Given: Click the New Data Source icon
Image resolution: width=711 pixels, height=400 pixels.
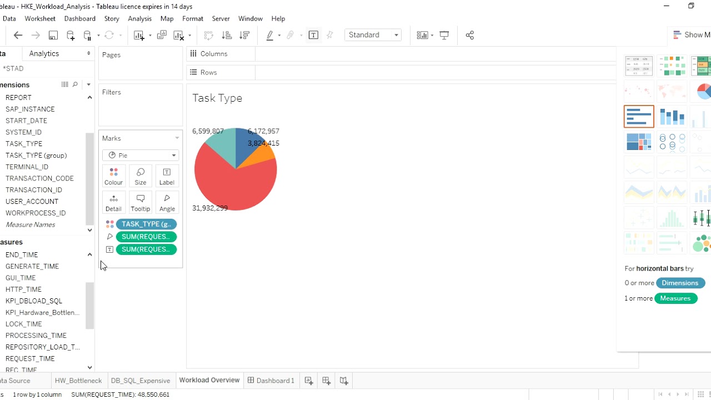Looking at the screenshot, I should pos(71,35).
